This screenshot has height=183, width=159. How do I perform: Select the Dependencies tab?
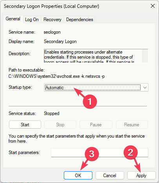pyautogui.click(x=79, y=20)
